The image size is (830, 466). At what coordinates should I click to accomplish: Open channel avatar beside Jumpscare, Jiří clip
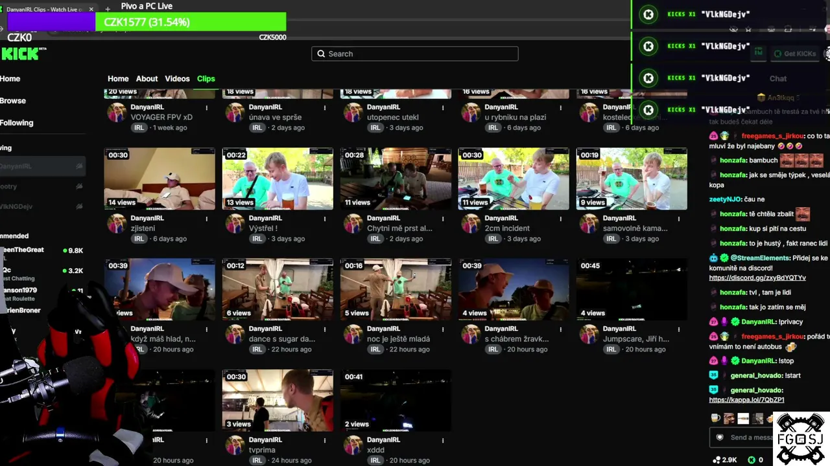pos(589,334)
